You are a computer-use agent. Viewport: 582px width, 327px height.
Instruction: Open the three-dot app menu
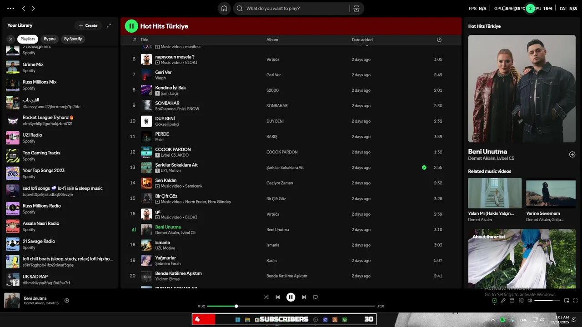point(11,9)
